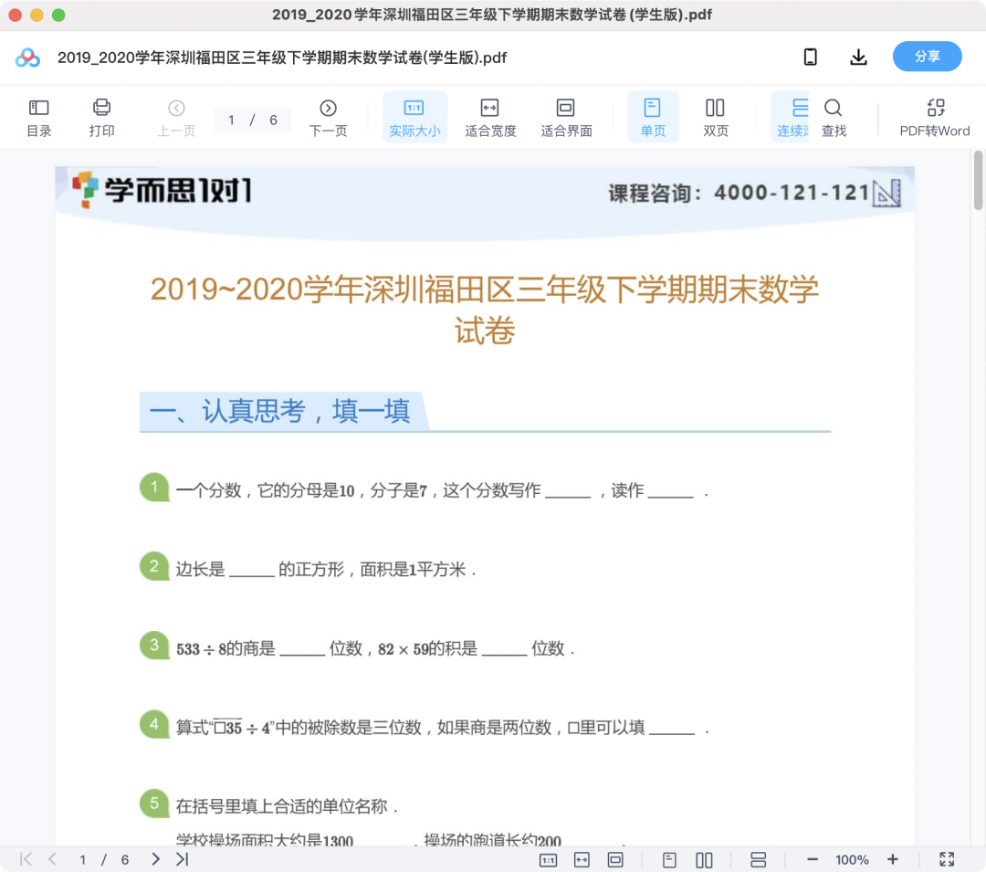Enter fullscreen mode from bottom bar
This screenshot has height=872, width=986.
click(x=947, y=859)
